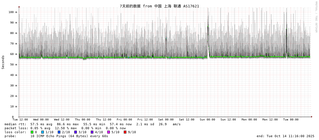The image size is (319, 140).
Task: Click the magenta 5/10 loss swatch
Action: point(108,132)
